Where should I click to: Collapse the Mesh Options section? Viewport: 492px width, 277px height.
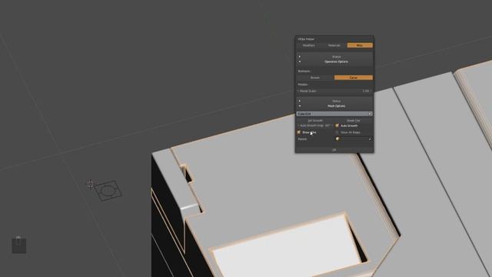pos(300,106)
